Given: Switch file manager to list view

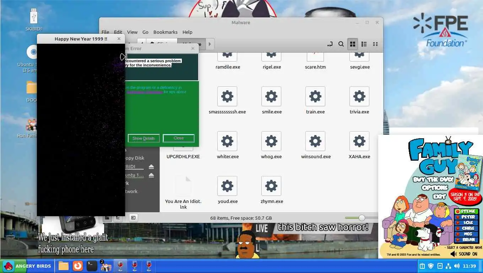Looking at the screenshot, I should [364, 44].
